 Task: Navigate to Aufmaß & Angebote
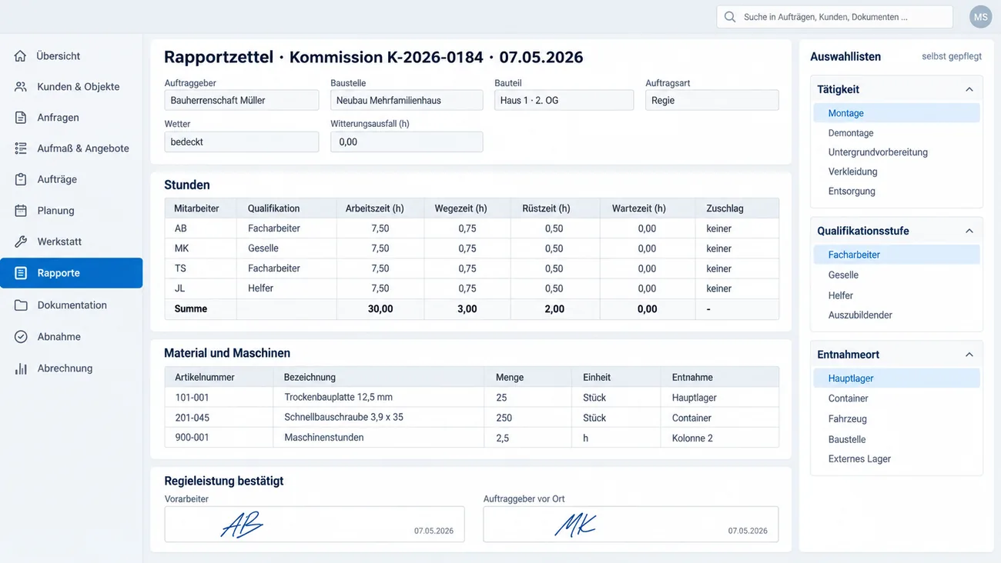click(71, 148)
